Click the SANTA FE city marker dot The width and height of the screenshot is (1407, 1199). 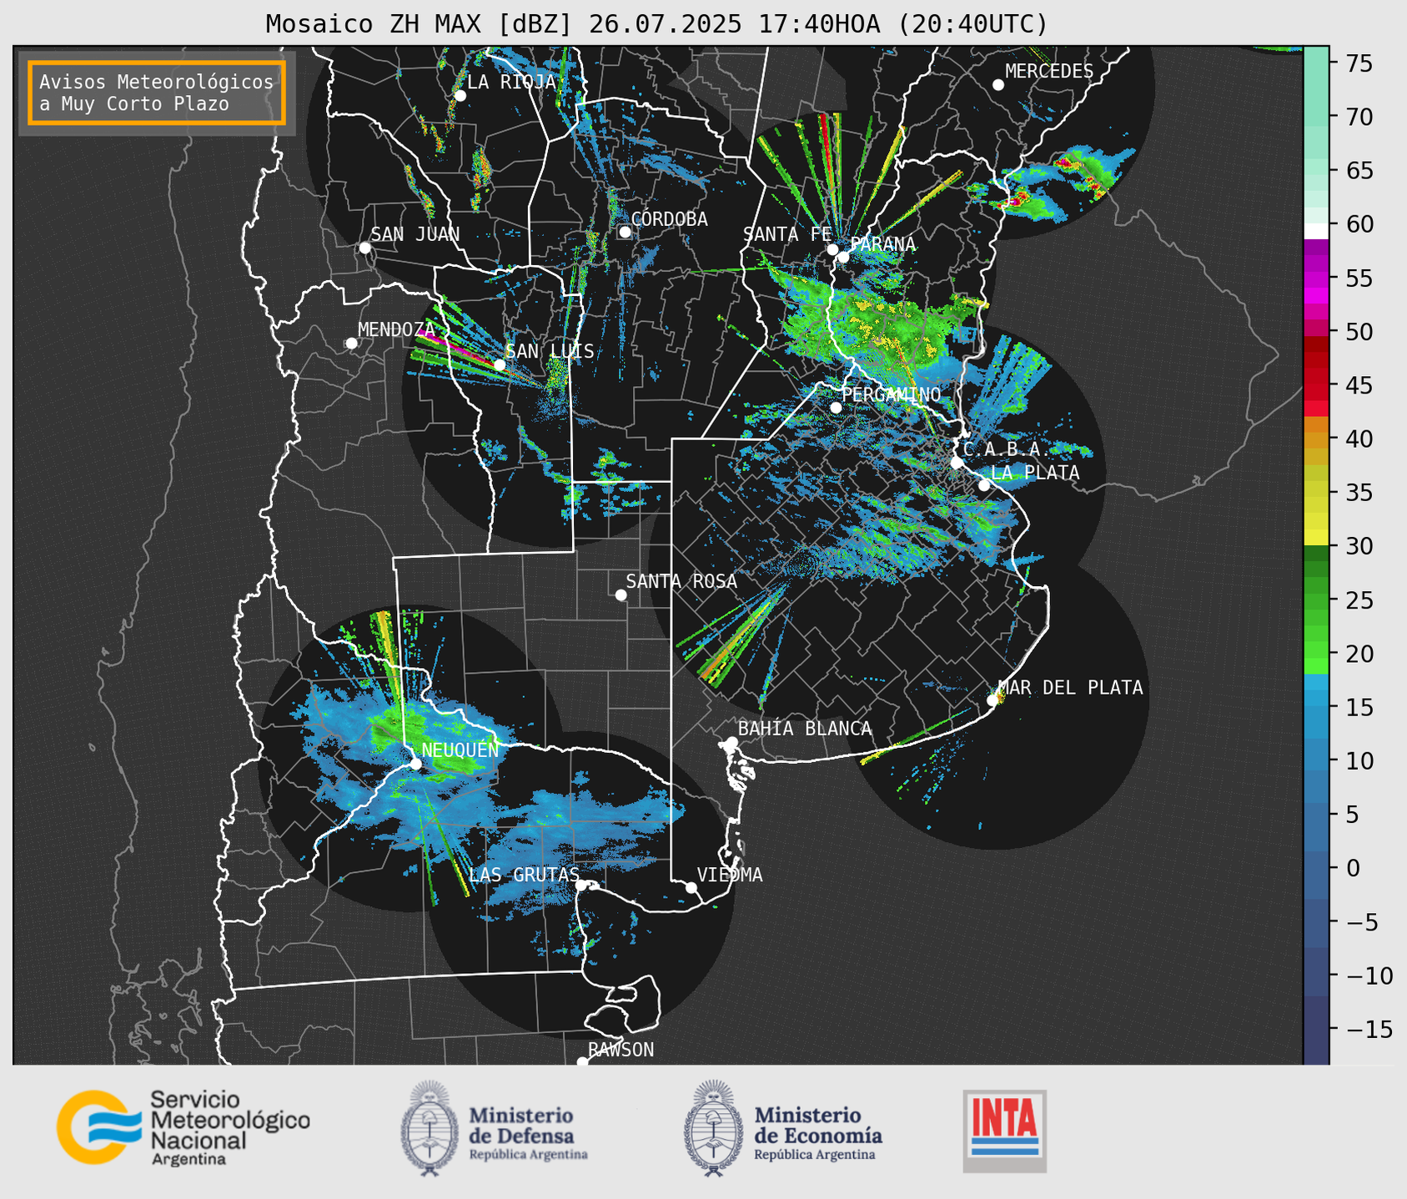(x=832, y=249)
